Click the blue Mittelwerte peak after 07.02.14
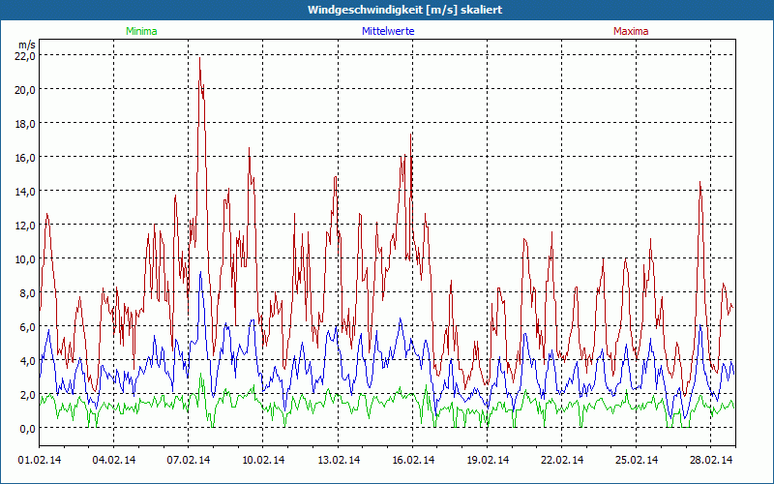774x484 pixels. (200, 272)
